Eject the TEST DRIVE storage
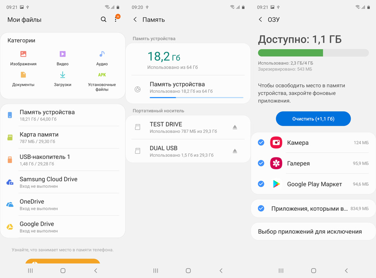 (235, 127)
